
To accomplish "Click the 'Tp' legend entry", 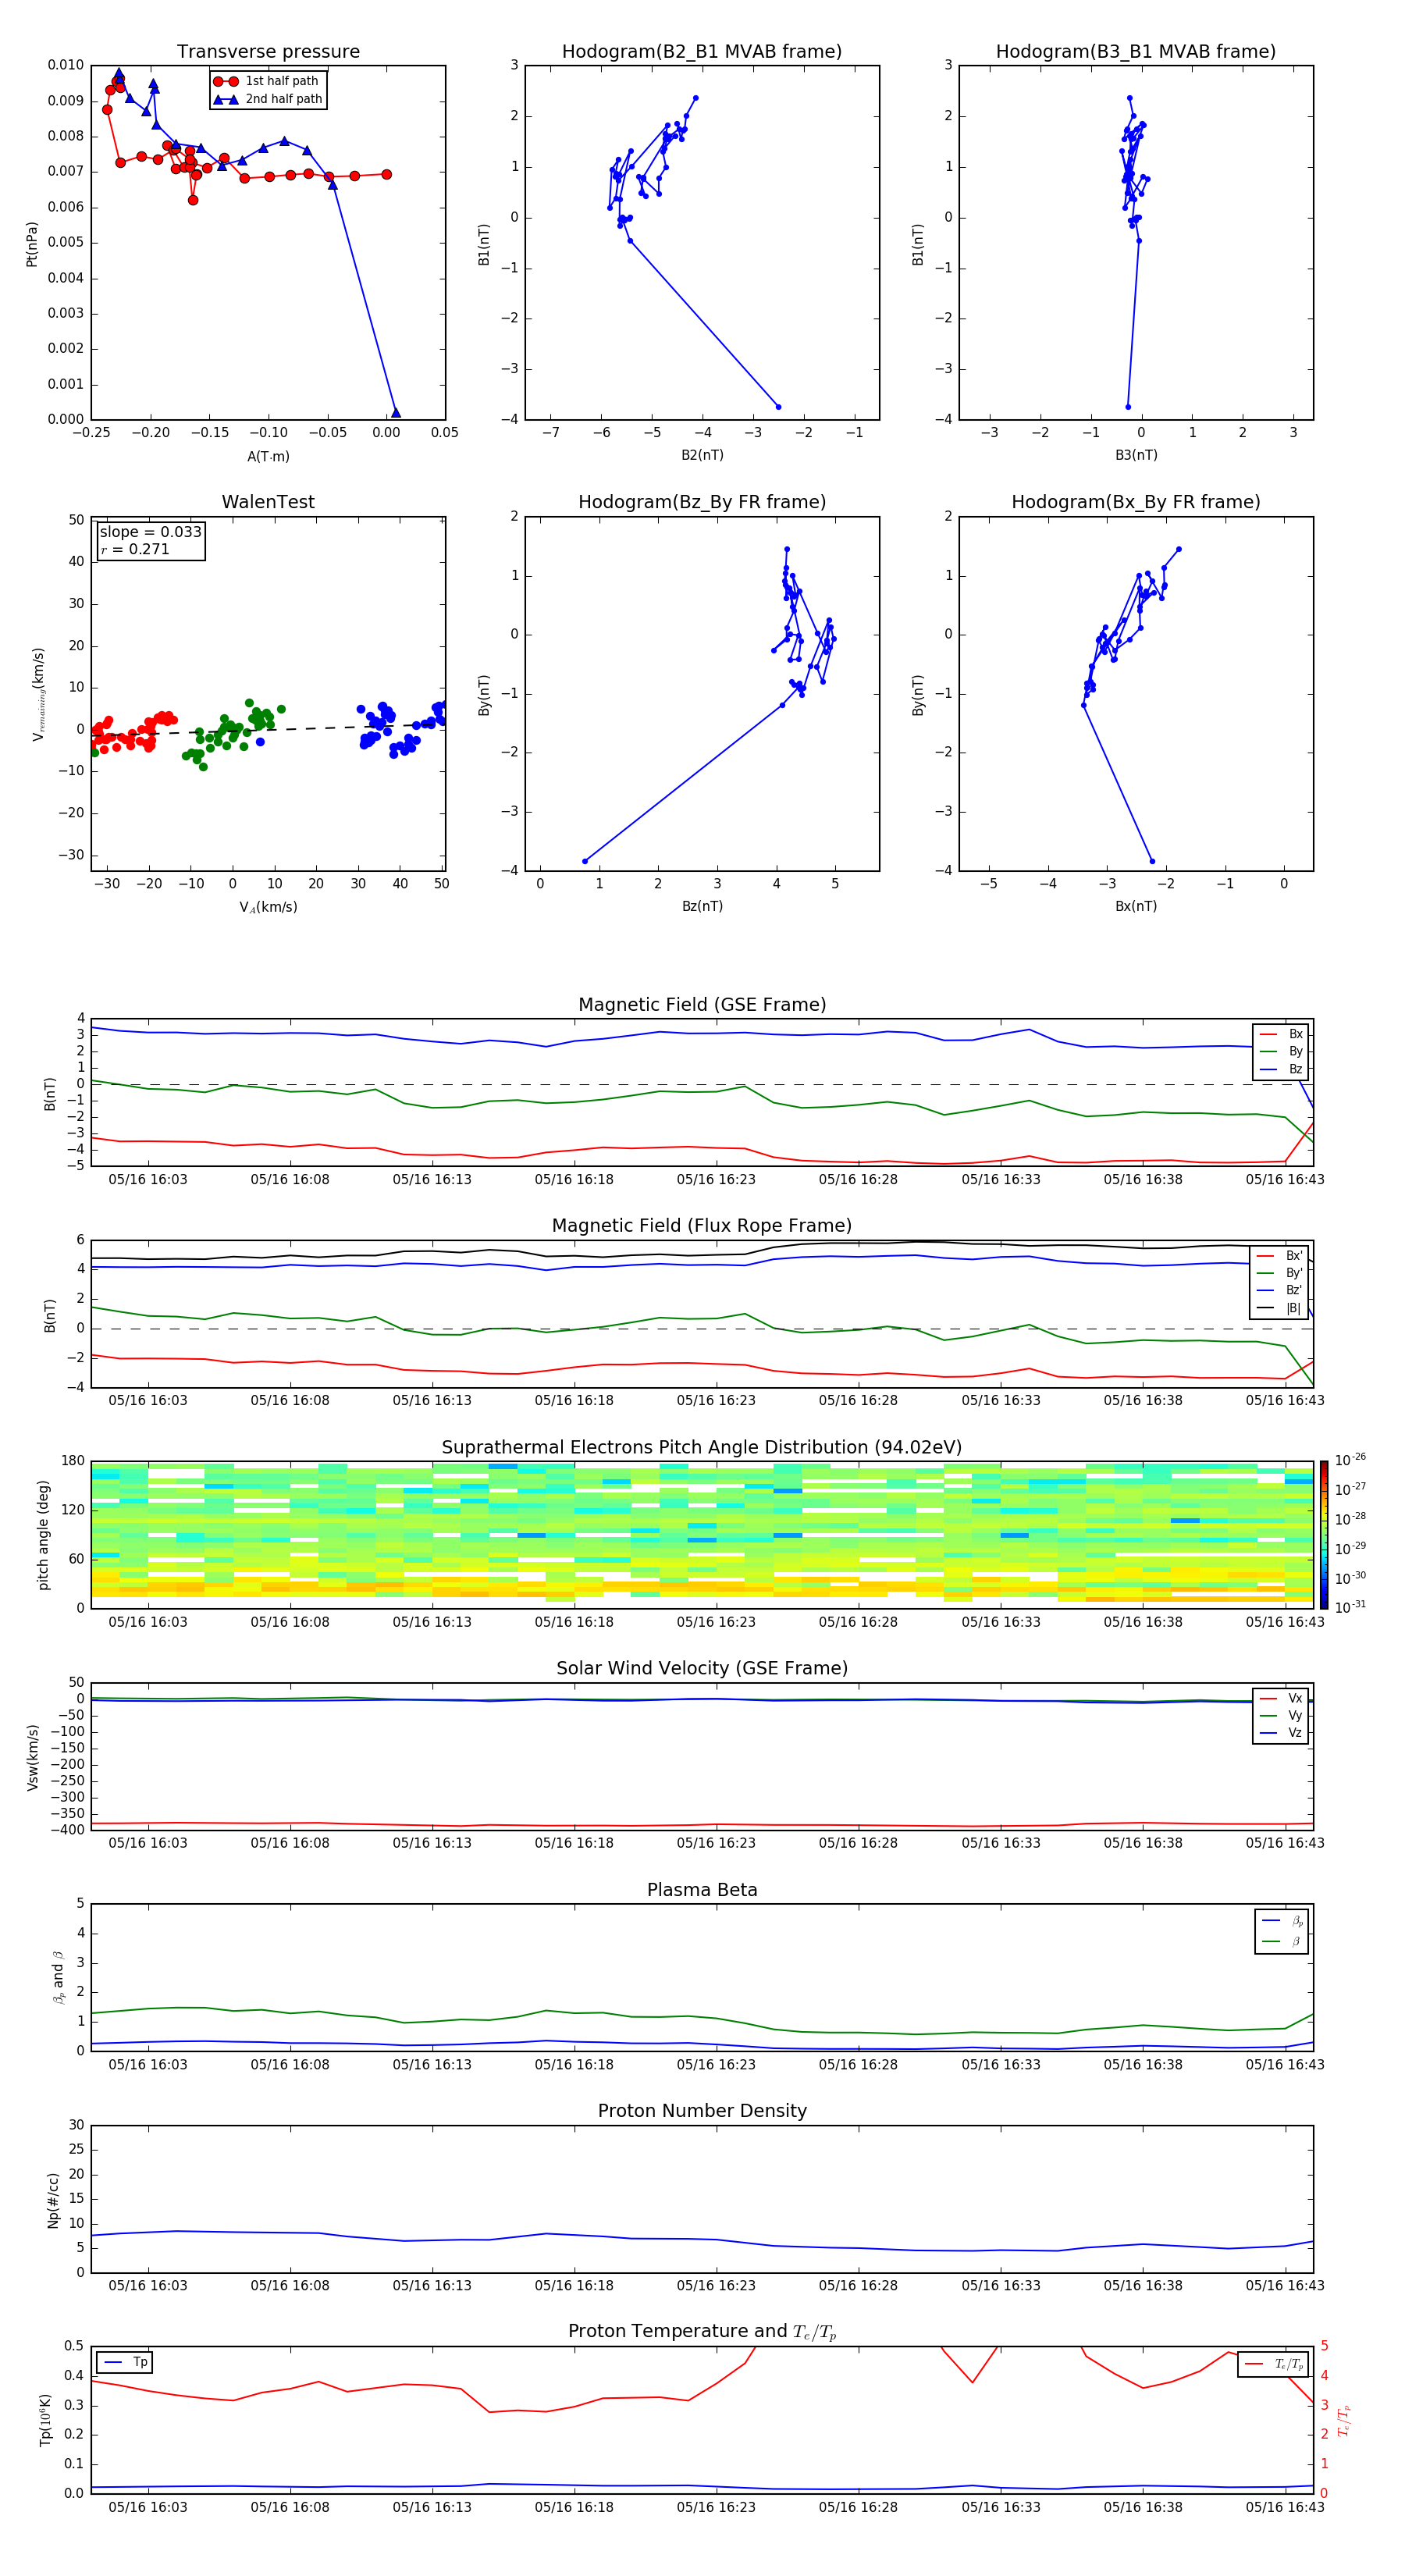I will click(x=125, y=2363).
